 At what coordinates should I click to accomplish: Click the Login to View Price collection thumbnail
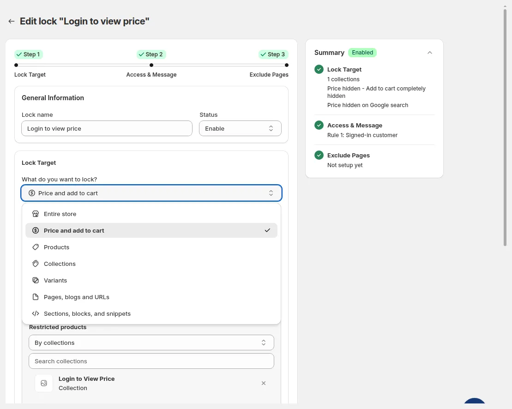(44, 383)
